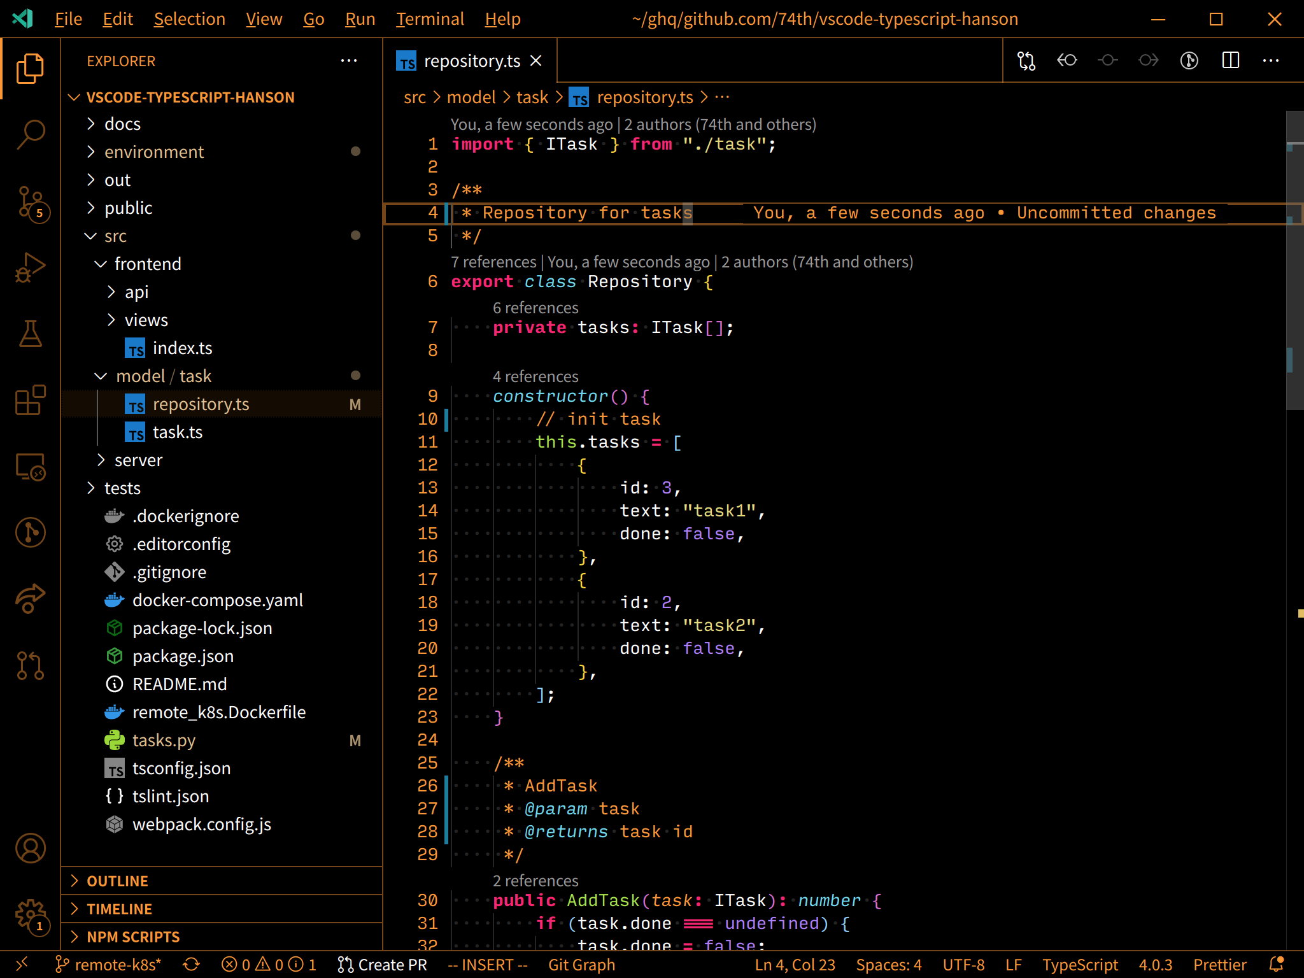Close the repository.ts tab
Viewport: 1304px width, 978px height.
tap(536, 60)
